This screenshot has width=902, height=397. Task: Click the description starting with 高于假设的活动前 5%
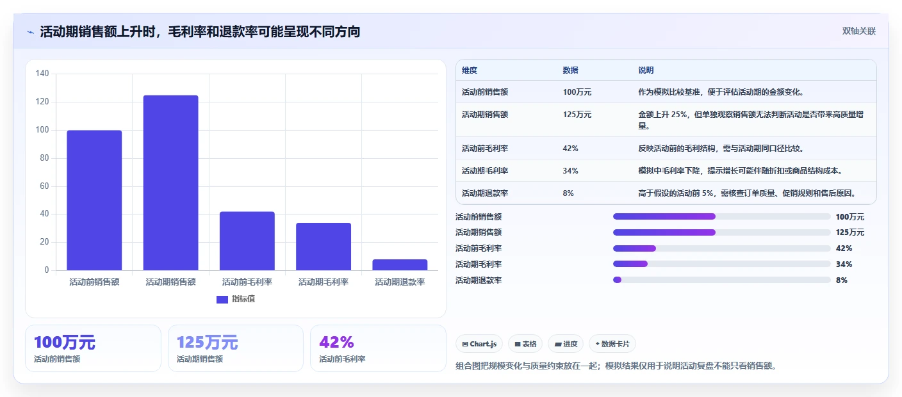(747, 193)
